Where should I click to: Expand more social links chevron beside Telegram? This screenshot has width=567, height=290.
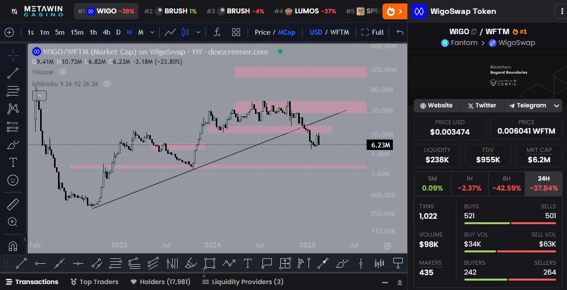556,106
